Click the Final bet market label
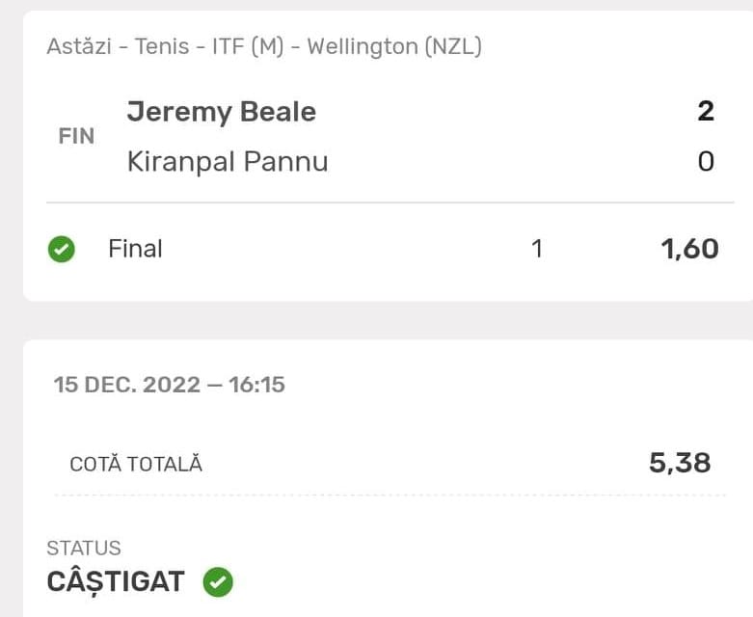Viewport: 753px width, 617px height. [135, 250]
